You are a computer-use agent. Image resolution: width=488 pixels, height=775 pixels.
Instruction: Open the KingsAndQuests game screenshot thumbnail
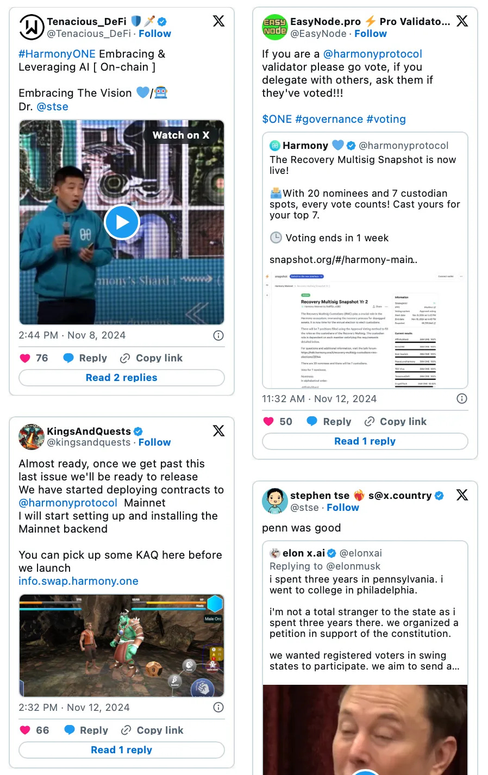pos(122,646)
